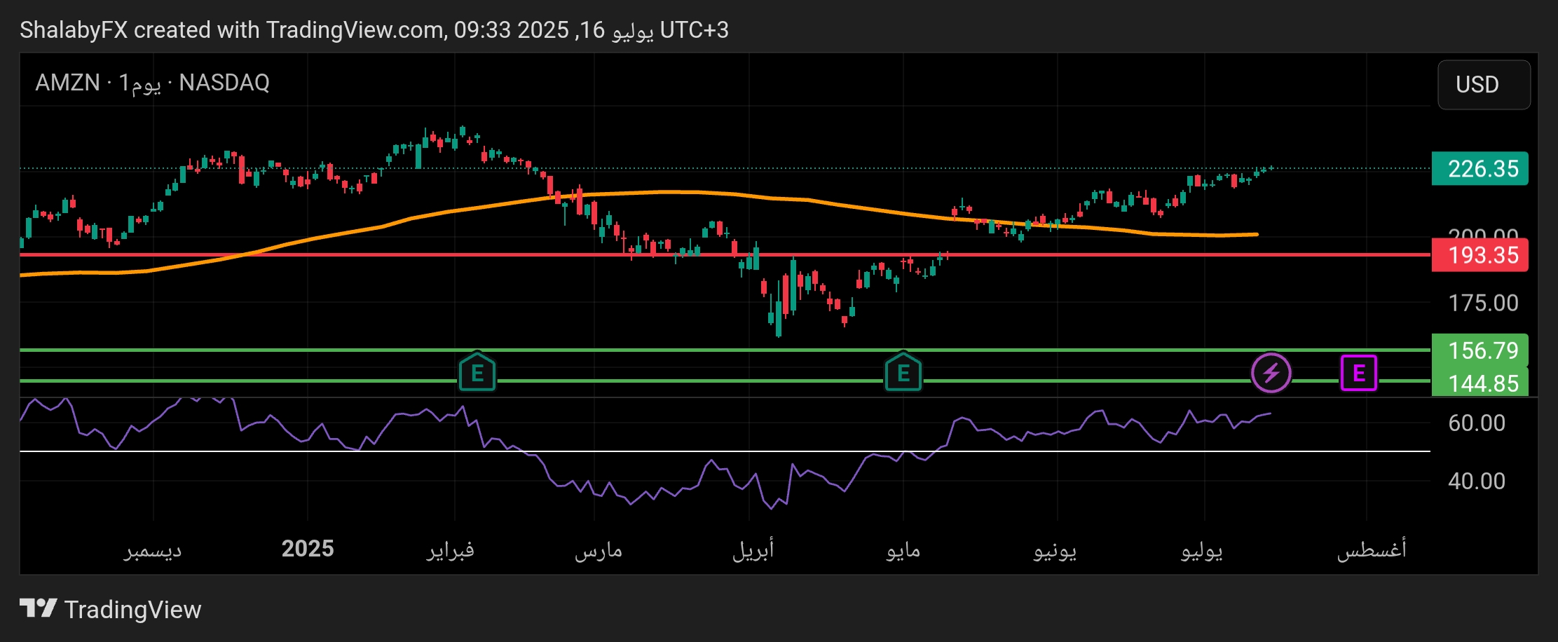Click the May earnings E marker
Image resolution: width=1558 pixels, height=642 pixels.
(903, 372)
